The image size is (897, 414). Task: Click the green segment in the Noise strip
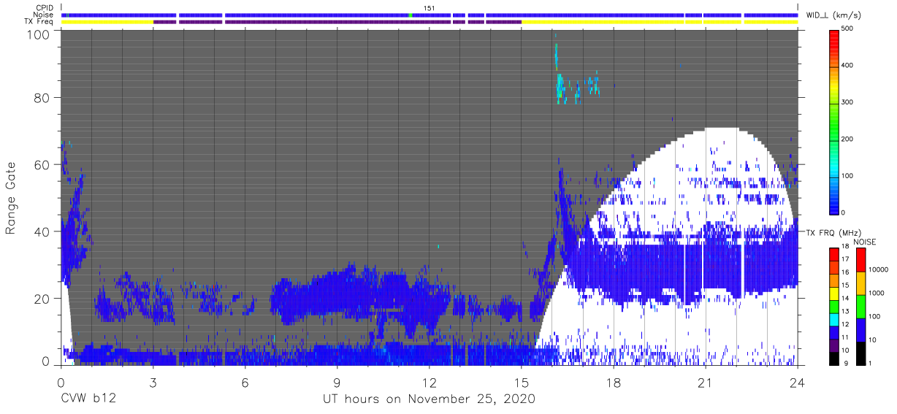point(411,15)
